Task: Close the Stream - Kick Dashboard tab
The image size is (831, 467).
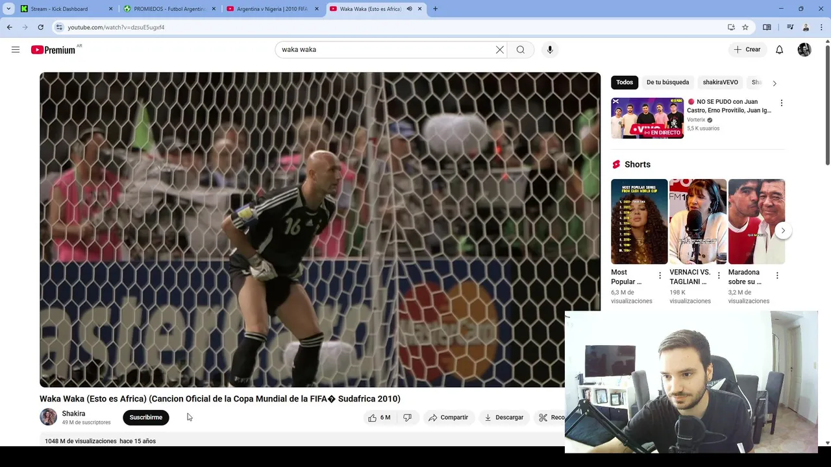Action: click(x=110, y=9)
